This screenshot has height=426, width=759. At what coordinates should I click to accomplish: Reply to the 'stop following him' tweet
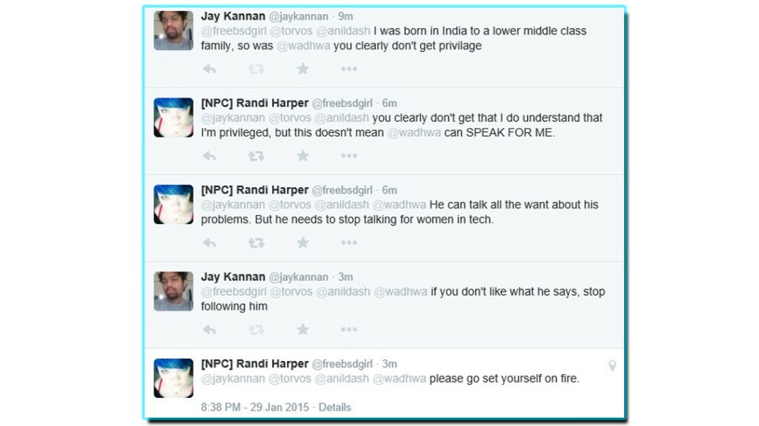pyautogui.click(x=209, y=330)
